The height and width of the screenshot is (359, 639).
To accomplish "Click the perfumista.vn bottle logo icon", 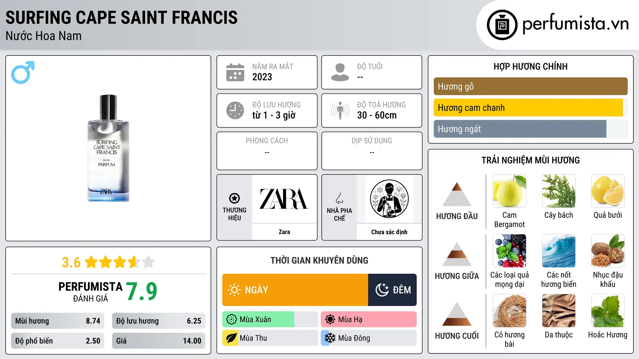I will click(502, 25).
